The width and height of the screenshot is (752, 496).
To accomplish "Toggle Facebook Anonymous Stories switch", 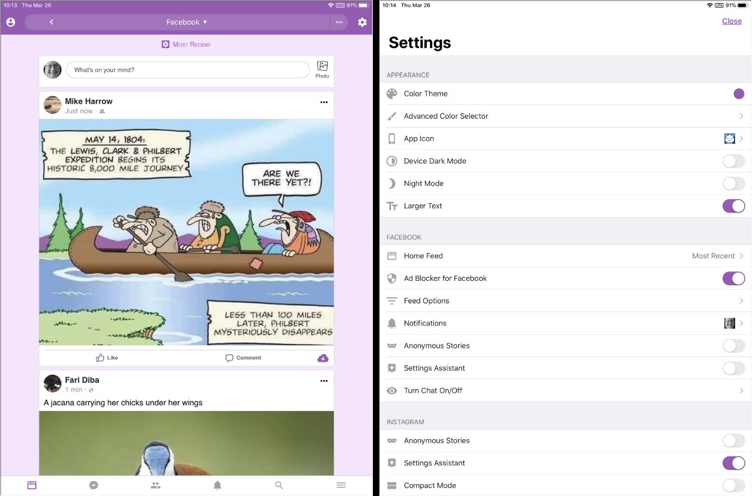I will 734,346.
